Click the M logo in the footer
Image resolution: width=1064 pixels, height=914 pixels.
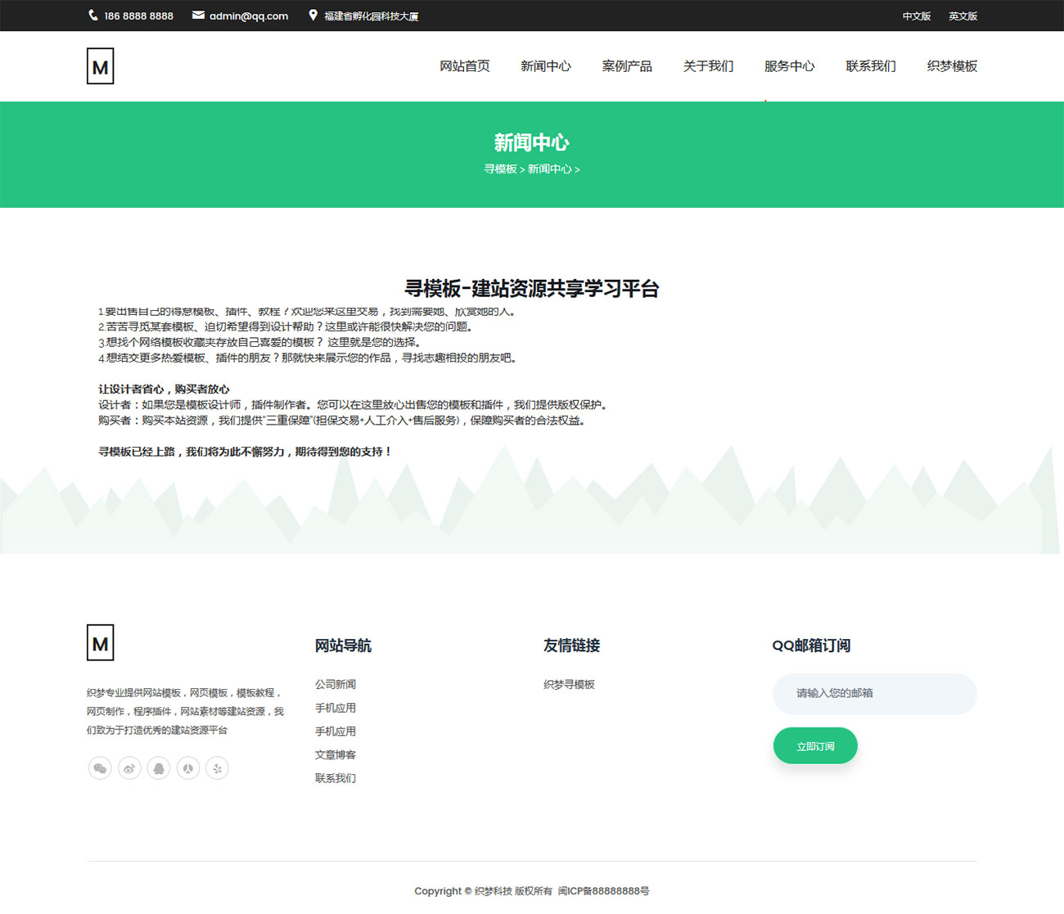(x=100, y=643)
